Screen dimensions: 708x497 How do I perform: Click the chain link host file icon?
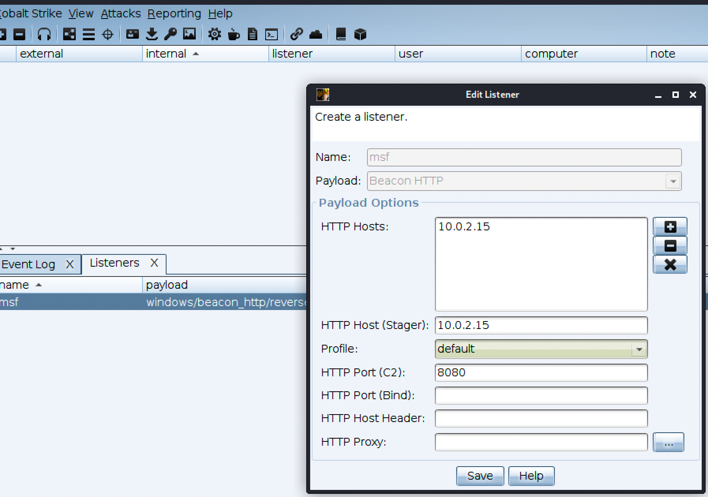(x=296, y=34)
